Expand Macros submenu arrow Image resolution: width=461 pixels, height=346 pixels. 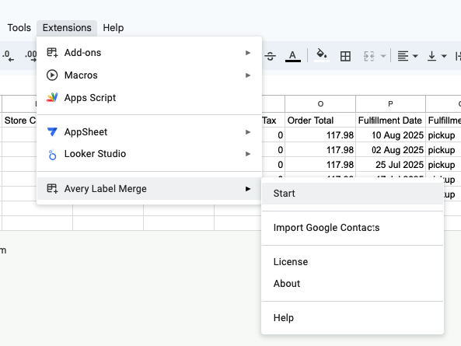tap(248, 75)
